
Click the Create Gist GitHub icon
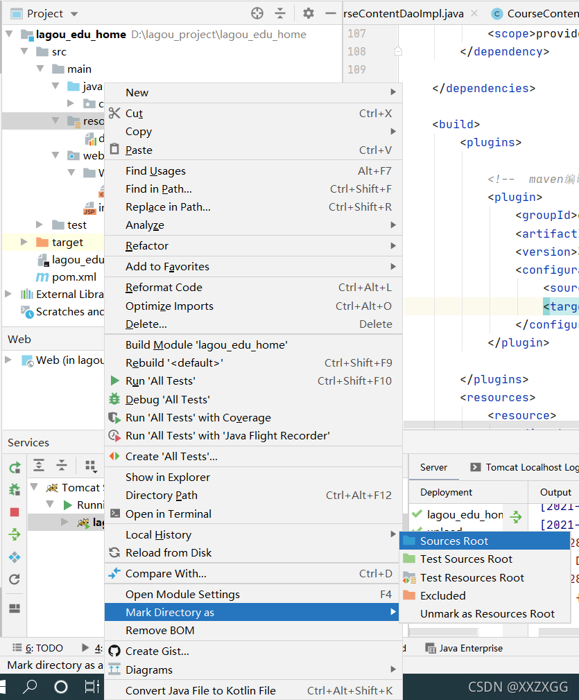(115, 651)
